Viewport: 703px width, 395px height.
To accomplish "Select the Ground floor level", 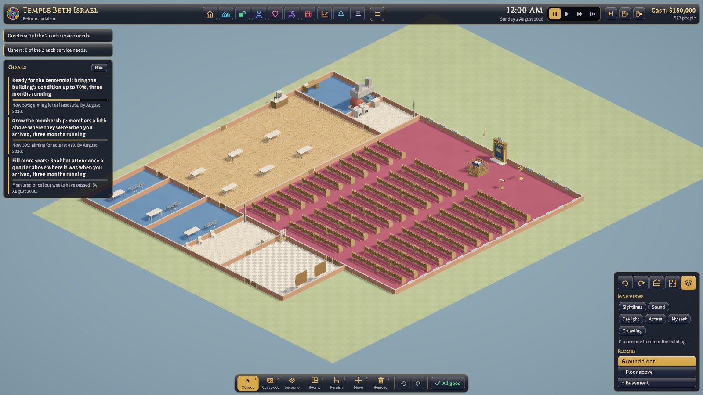I will coord(656,361).
